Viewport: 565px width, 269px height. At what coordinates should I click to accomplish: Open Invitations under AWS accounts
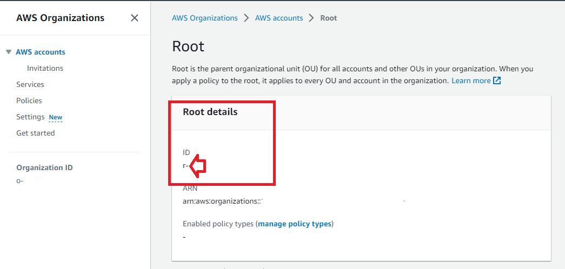(x=45, y=68)
